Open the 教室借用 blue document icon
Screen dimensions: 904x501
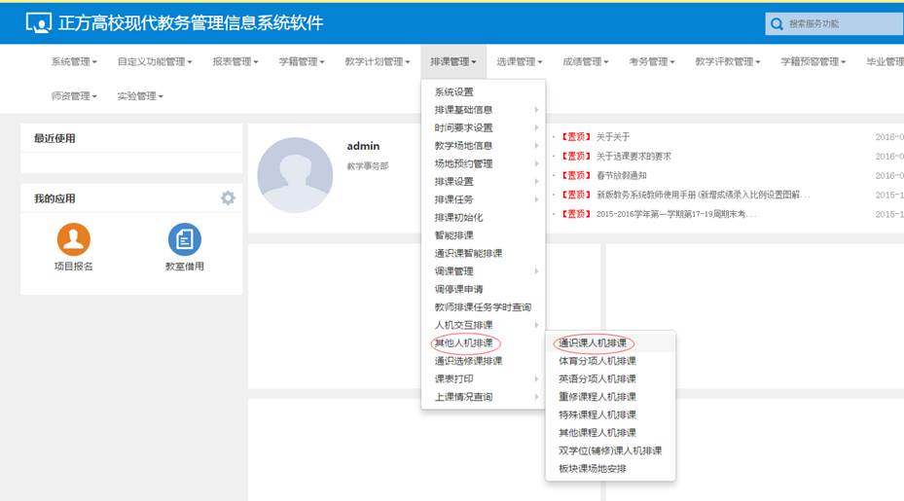(x=184, y=238)
